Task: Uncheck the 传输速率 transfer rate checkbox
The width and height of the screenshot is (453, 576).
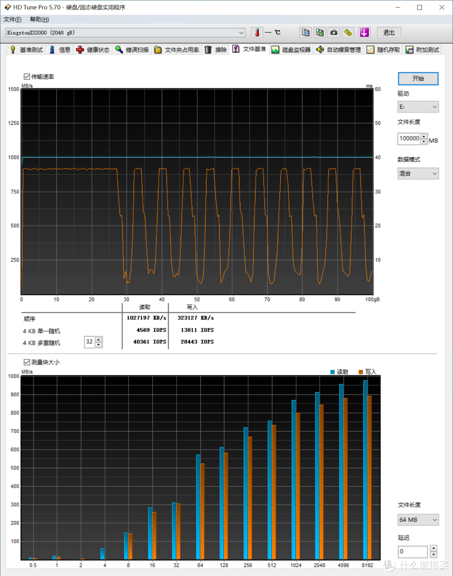Action: point(27,77)
